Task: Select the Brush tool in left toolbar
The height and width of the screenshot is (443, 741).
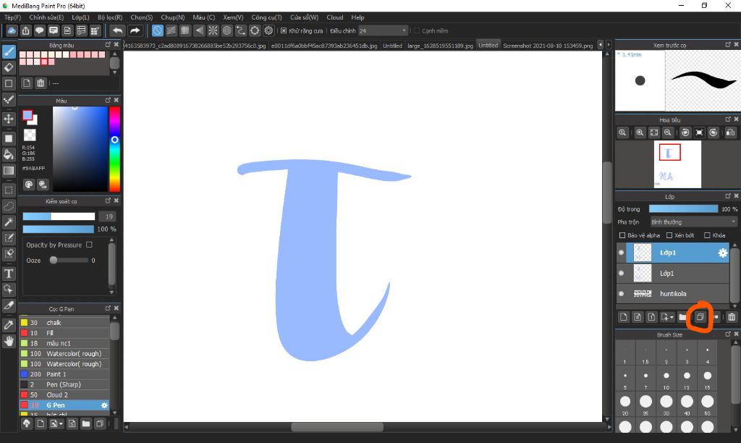Action: tap(9, 51)
